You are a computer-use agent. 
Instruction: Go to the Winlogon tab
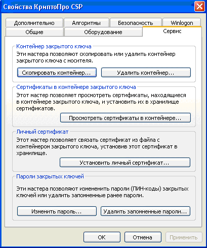tap(182, 23)
